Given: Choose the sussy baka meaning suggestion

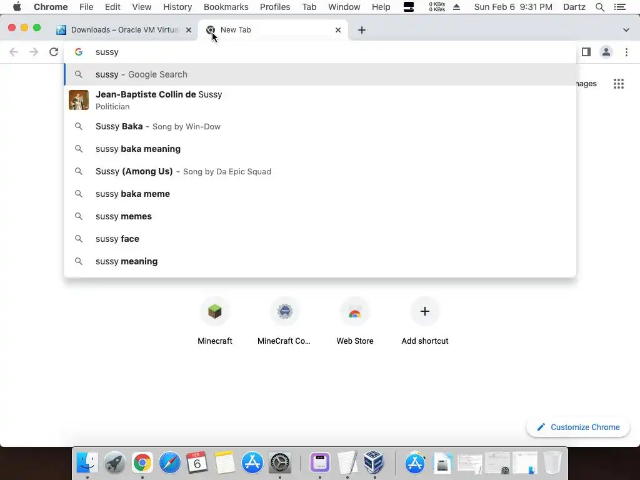Looking at the screenshot, I should point(320,149).
